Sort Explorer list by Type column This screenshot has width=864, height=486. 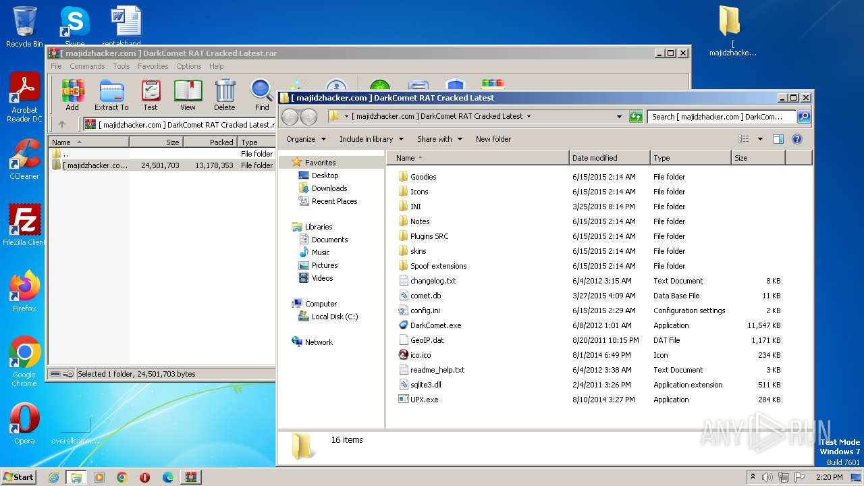(x=691, y=158)
